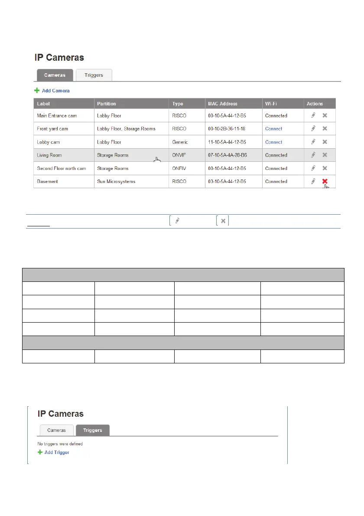Select the Front yard cam label
The width and height of the screenshot is (364, 516).
coord(52,129)
